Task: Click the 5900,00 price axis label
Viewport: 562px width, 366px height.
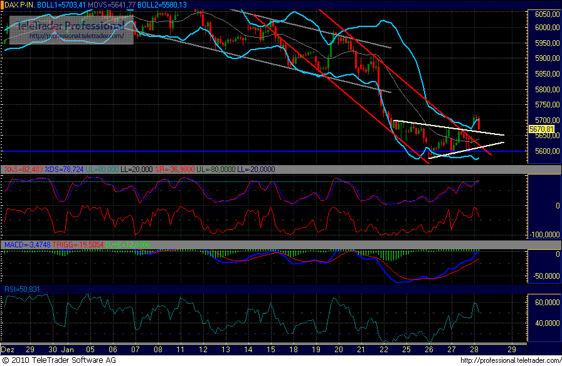Action: coord(547,58)
